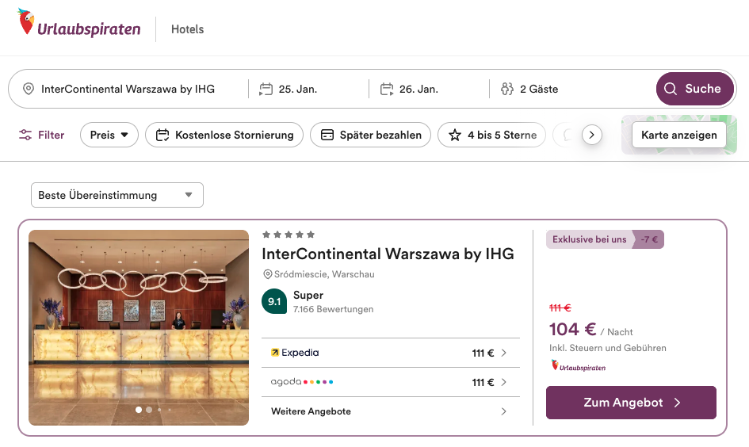Click the Zum Angebot button
Viewport: 749px width, 447px height.
631,403
